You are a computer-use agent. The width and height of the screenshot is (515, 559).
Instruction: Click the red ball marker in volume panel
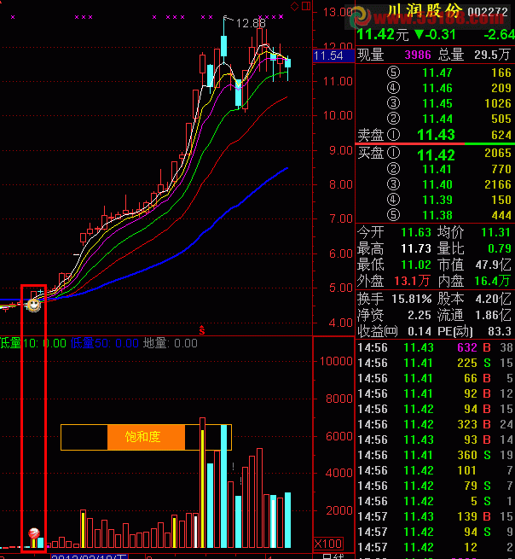pos(34,533)
